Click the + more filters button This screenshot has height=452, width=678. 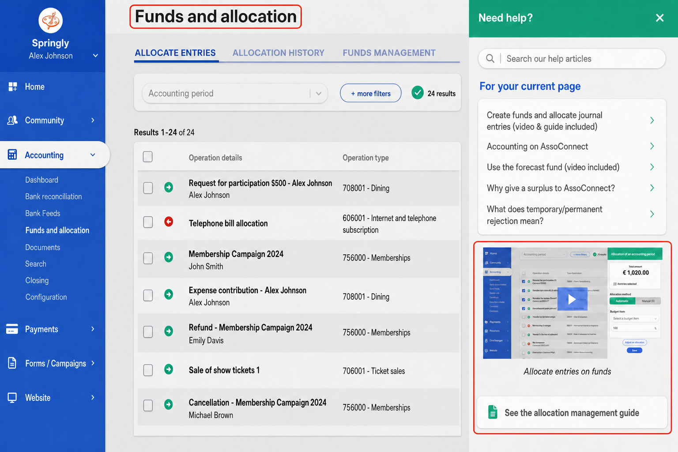tap(371, 93)
